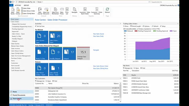This screenshot has width=189, height=106.
Task: Open Inventory - Sales Back Orders report
Action: pos(85,11)
